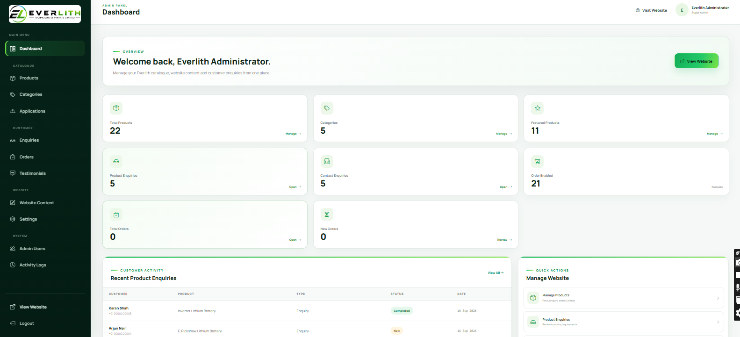Click Manage link on Featured Products card

715,134
